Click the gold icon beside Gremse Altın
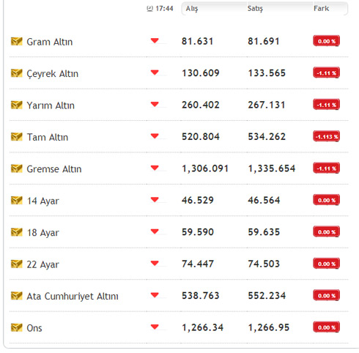Viewport: 359px width, 353px height. pos(17,168)
